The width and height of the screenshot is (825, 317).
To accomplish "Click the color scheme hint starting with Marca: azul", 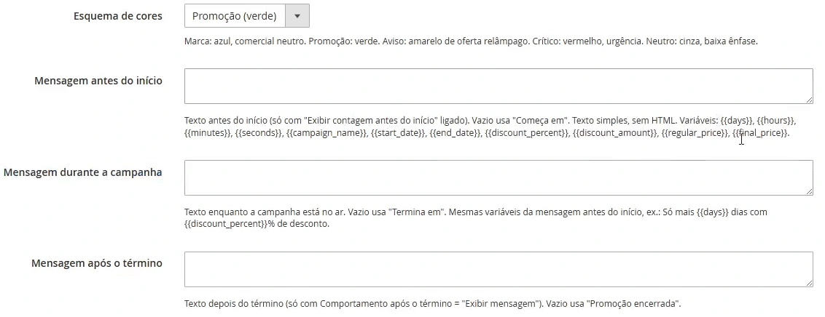I will [471, 41].
